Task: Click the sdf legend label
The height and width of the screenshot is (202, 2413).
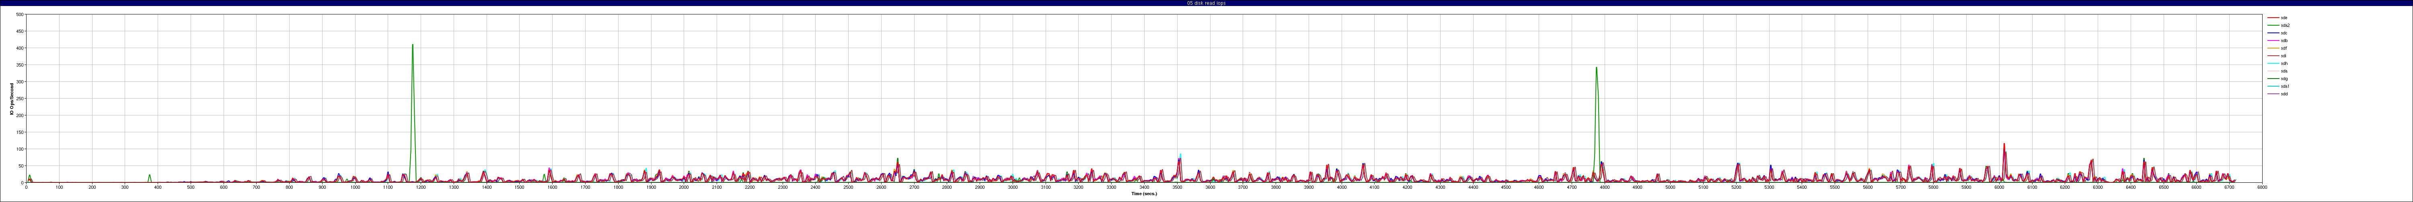Action: [2284, 48]
